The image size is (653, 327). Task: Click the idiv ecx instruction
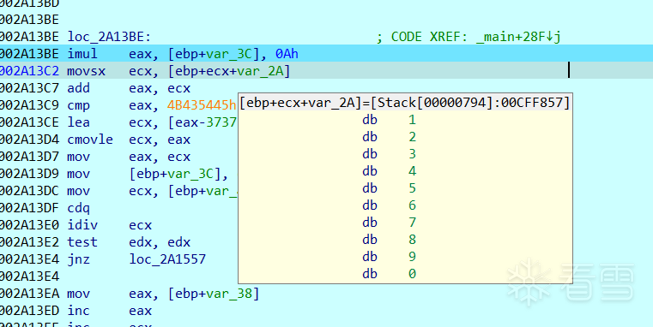tap(110, 225)
